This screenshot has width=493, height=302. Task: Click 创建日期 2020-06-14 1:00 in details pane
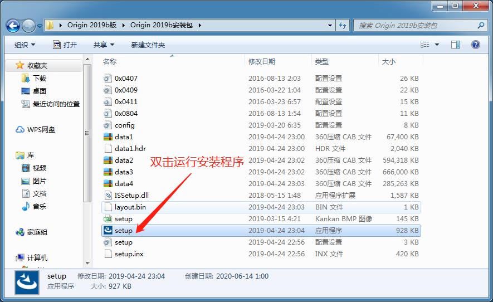tap(226, 276)
